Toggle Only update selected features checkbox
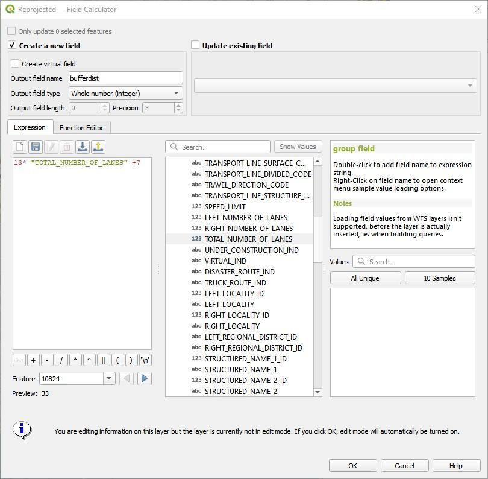 (x=11, y=31)
